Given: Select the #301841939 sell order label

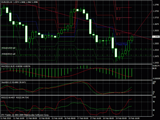Looking at the screenshot, I should (x=8, y=48).
